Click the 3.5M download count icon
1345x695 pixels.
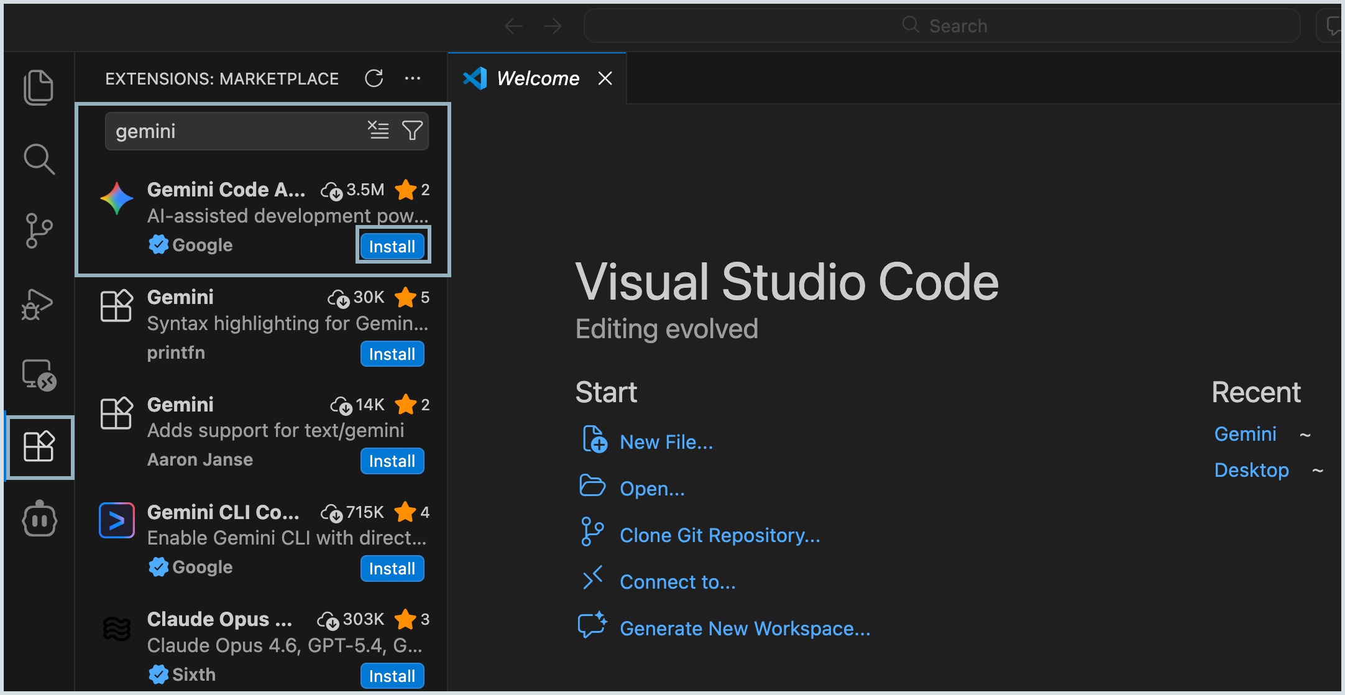[331, 191]
